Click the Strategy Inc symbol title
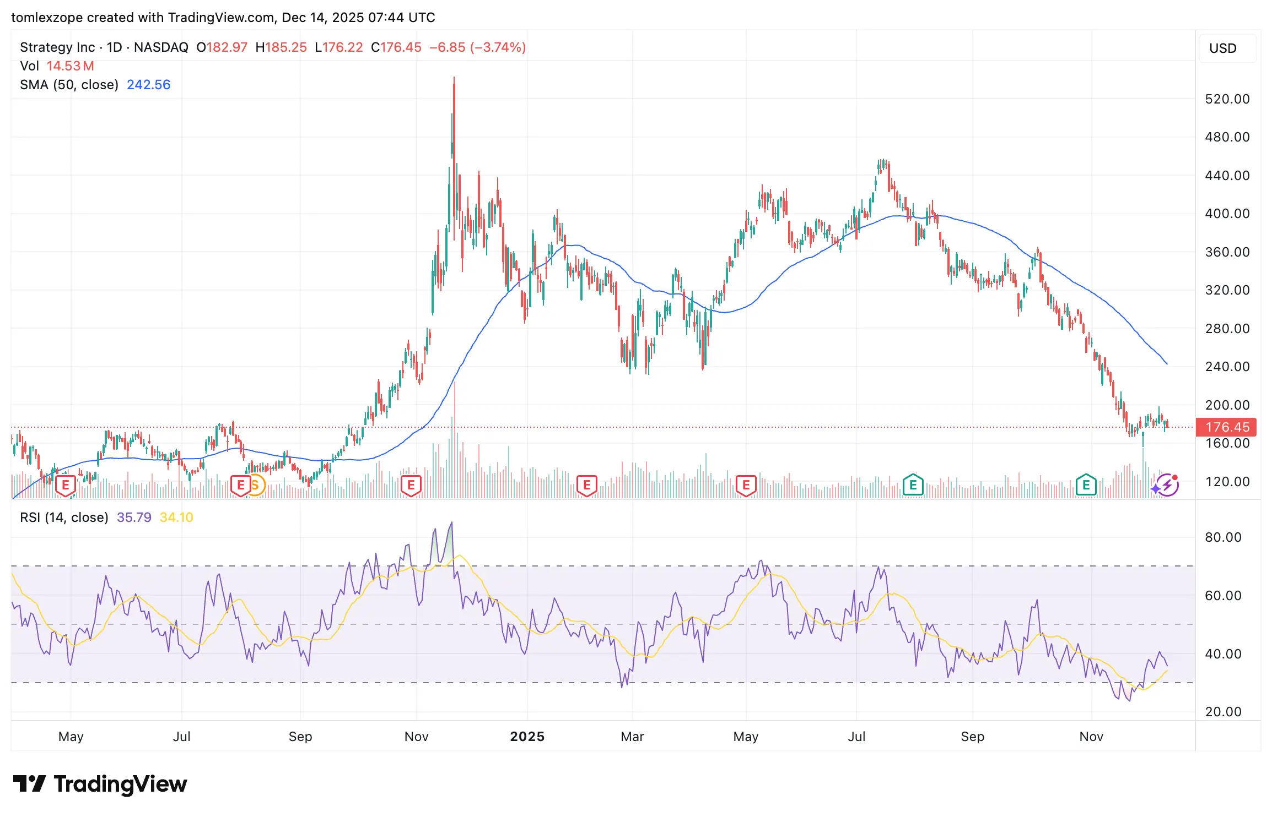 click(x=57, y=47)
